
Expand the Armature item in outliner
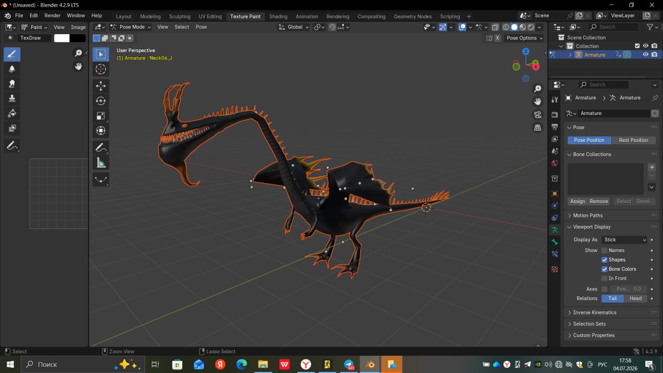pos(570,54)
